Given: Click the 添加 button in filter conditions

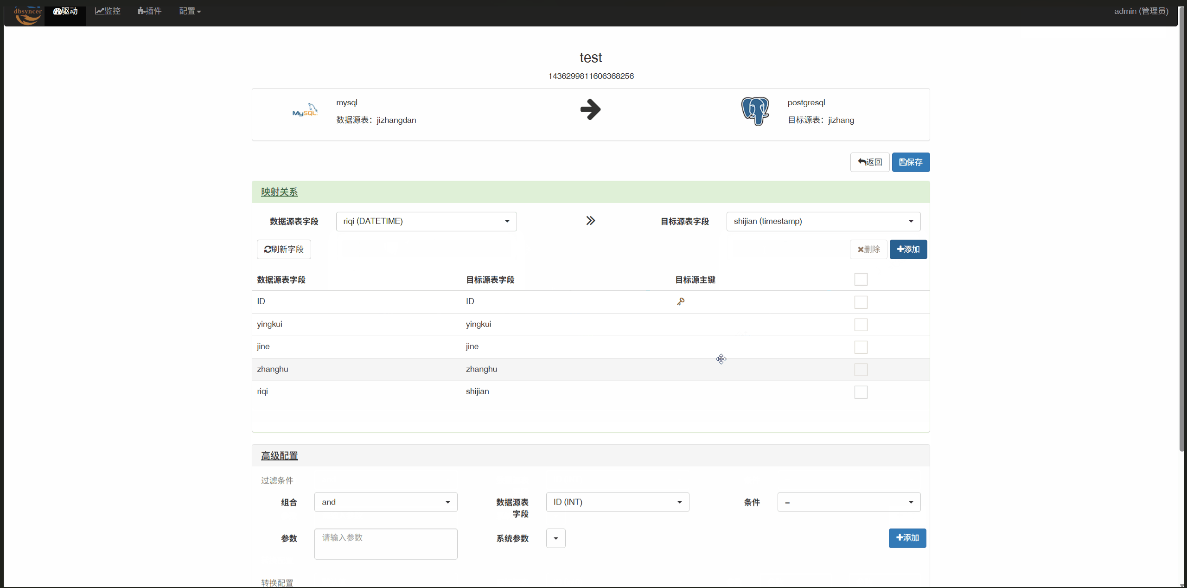Looking at the screenshot, I should coord(907,538).
